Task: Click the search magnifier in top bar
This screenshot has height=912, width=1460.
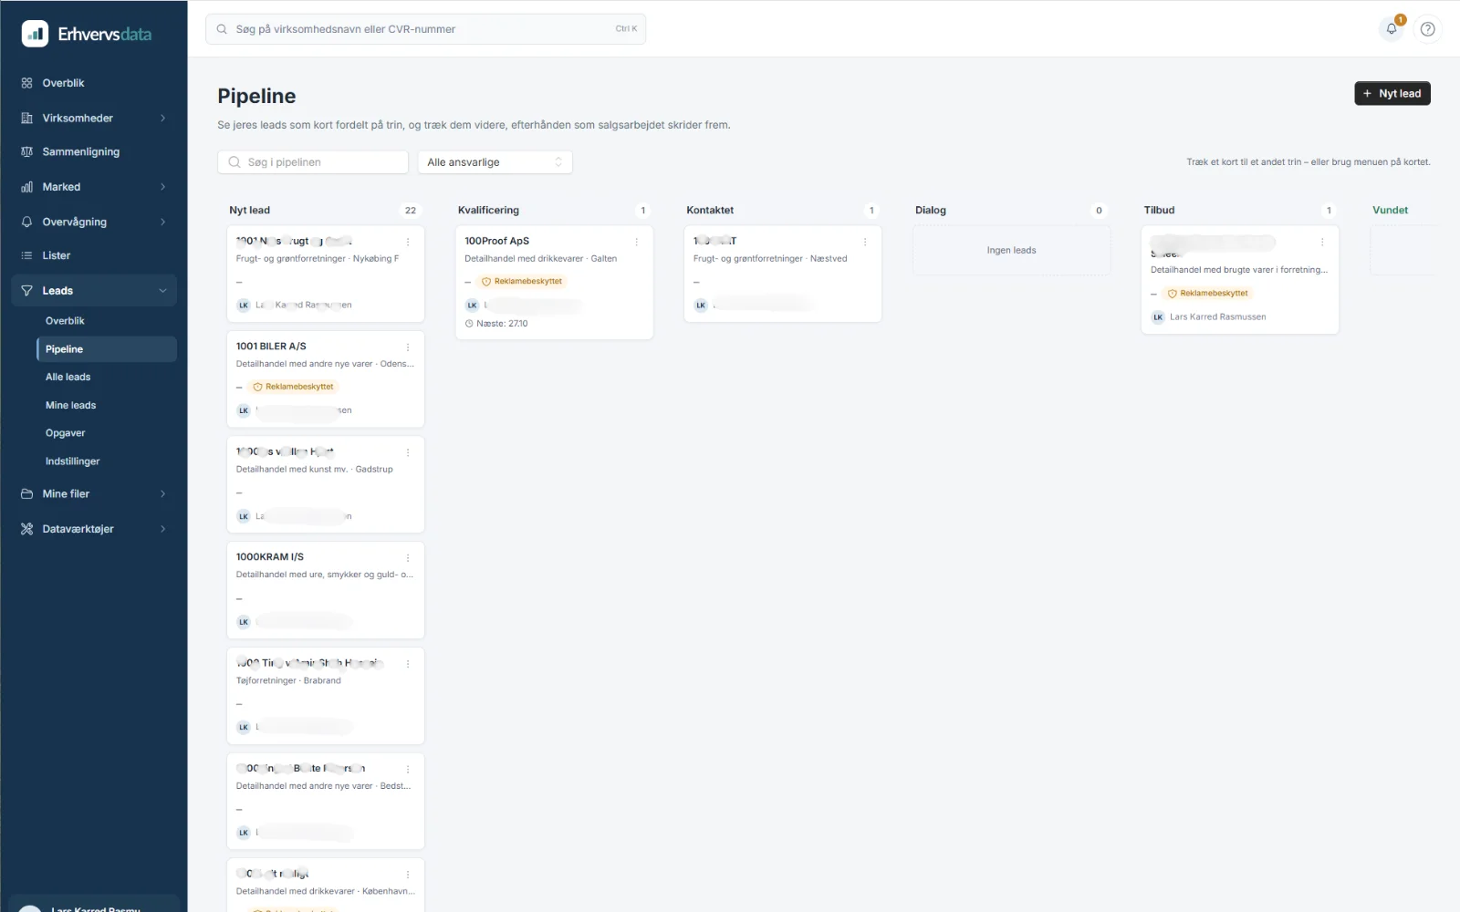Action: 222,29
